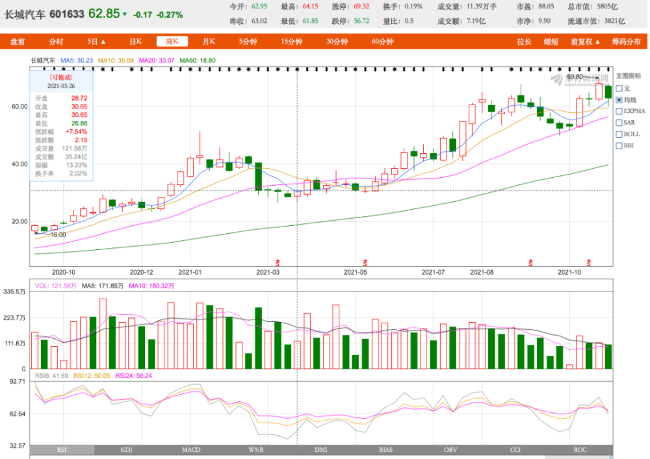This screenshot has height=459, width=650.
Task: Toggle the 均线 moving average checkbox
Action: 619,100
